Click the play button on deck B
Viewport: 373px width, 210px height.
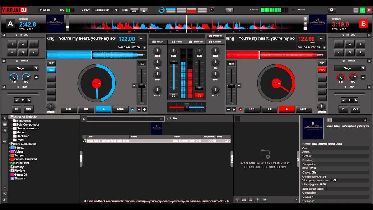(287, 109)
